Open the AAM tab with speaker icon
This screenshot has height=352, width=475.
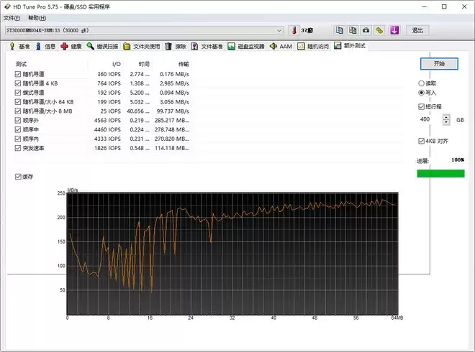tap(281, 46)
